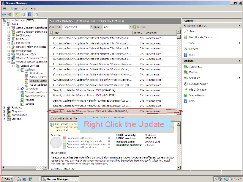Collapse Windows Server Update Services node
This screenshot has height=182, width=243.
tap(9, 62)
